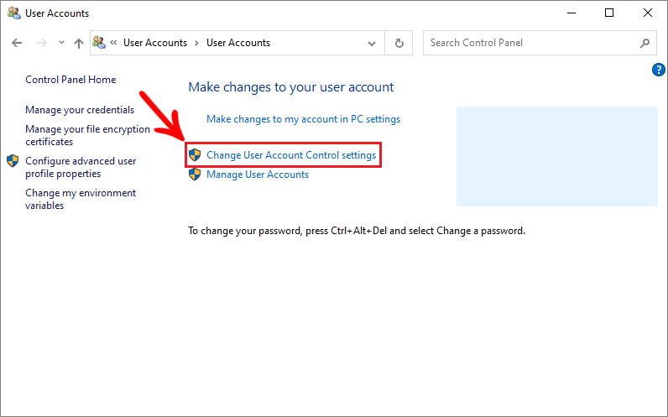The image size is (668, 417).
Task: Expand the breadcrumb separator arrow after User Accounts
Action: (x=196, y=43)
